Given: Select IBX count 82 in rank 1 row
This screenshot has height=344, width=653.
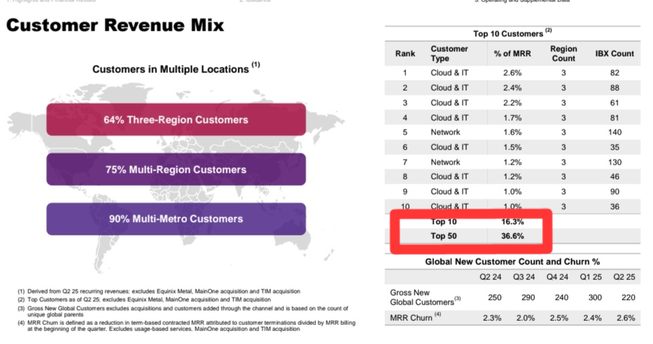Looking at the screenshot, I should 615,72.
